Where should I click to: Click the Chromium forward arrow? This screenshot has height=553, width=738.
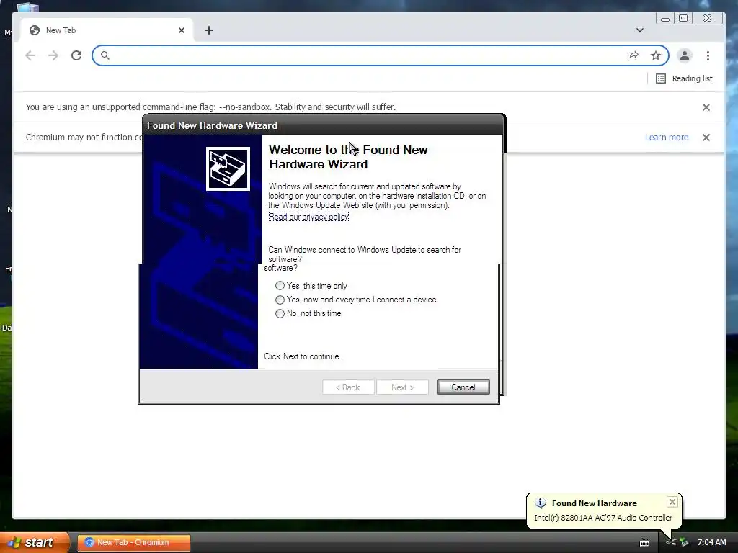tap(53, 55)
